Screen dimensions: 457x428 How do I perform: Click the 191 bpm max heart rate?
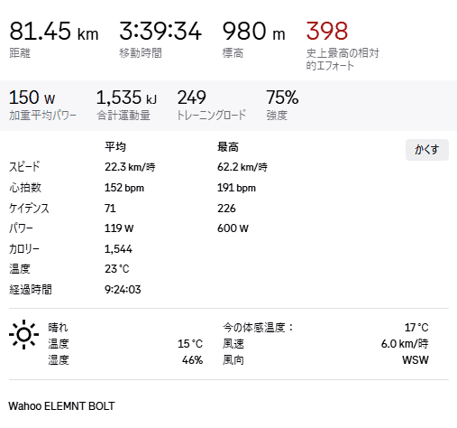(x=236, y=188)
